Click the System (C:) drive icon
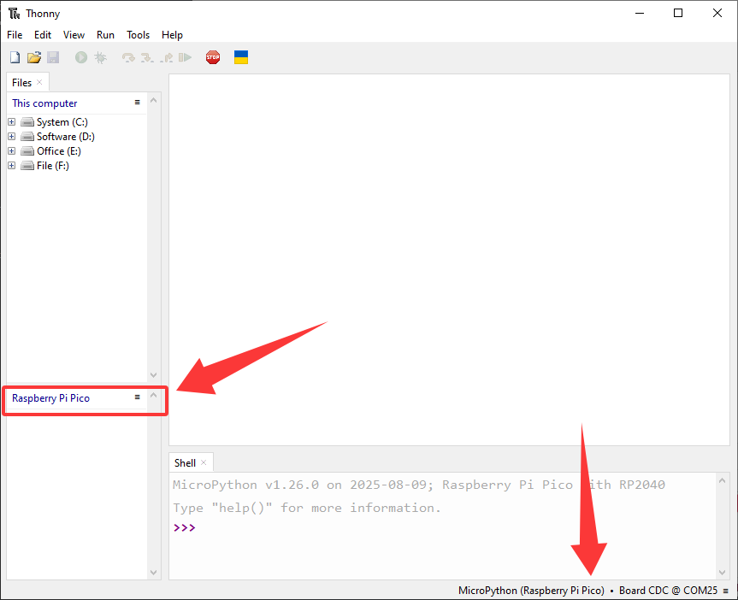This screenshot has height=600, width=738. point(27,122)
